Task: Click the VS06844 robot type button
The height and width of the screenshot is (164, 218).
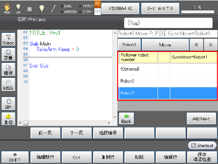Action: pyautogui.click(x=120, y=8)
